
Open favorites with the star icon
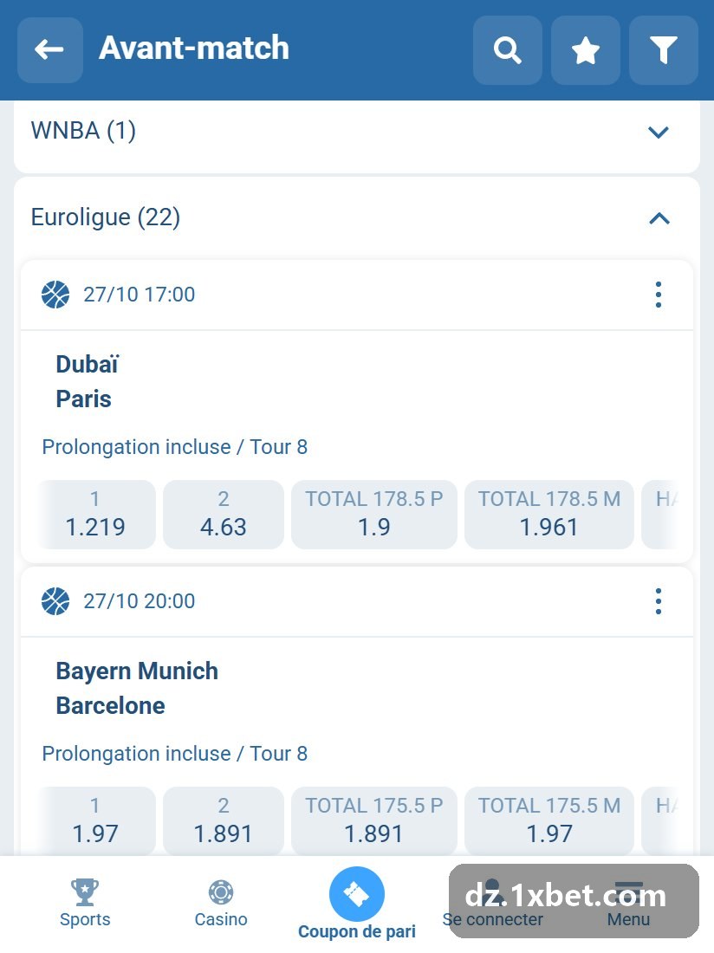tap(586, 50)
